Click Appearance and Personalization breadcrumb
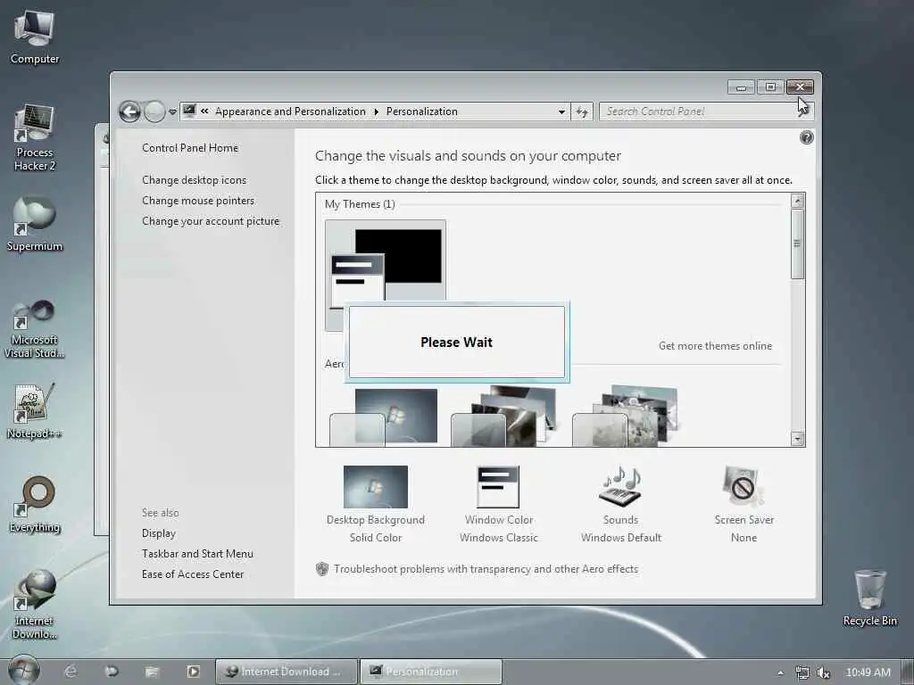The width and height of the screenshot is (914, 685). coord(290,111)
